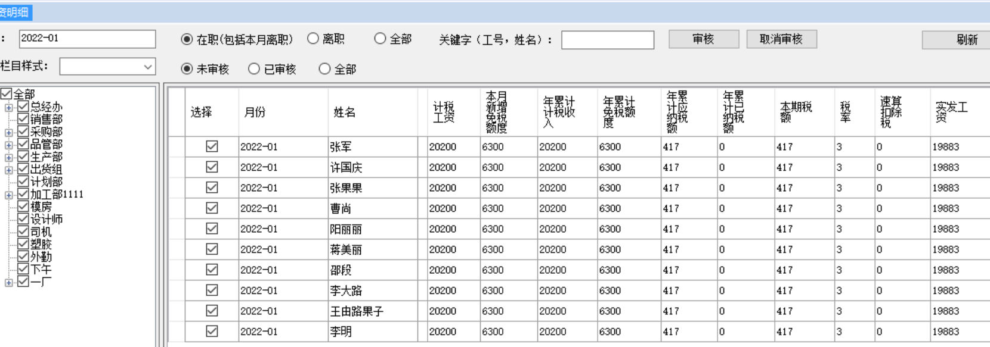The height and width of the screenshot is (347, 990).
Task: Click the name cell 王由路果子
Action: click(x=357, y=311)
